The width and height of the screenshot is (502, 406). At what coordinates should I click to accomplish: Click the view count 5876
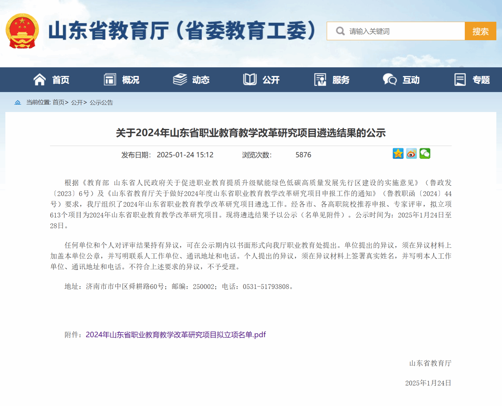303,155
